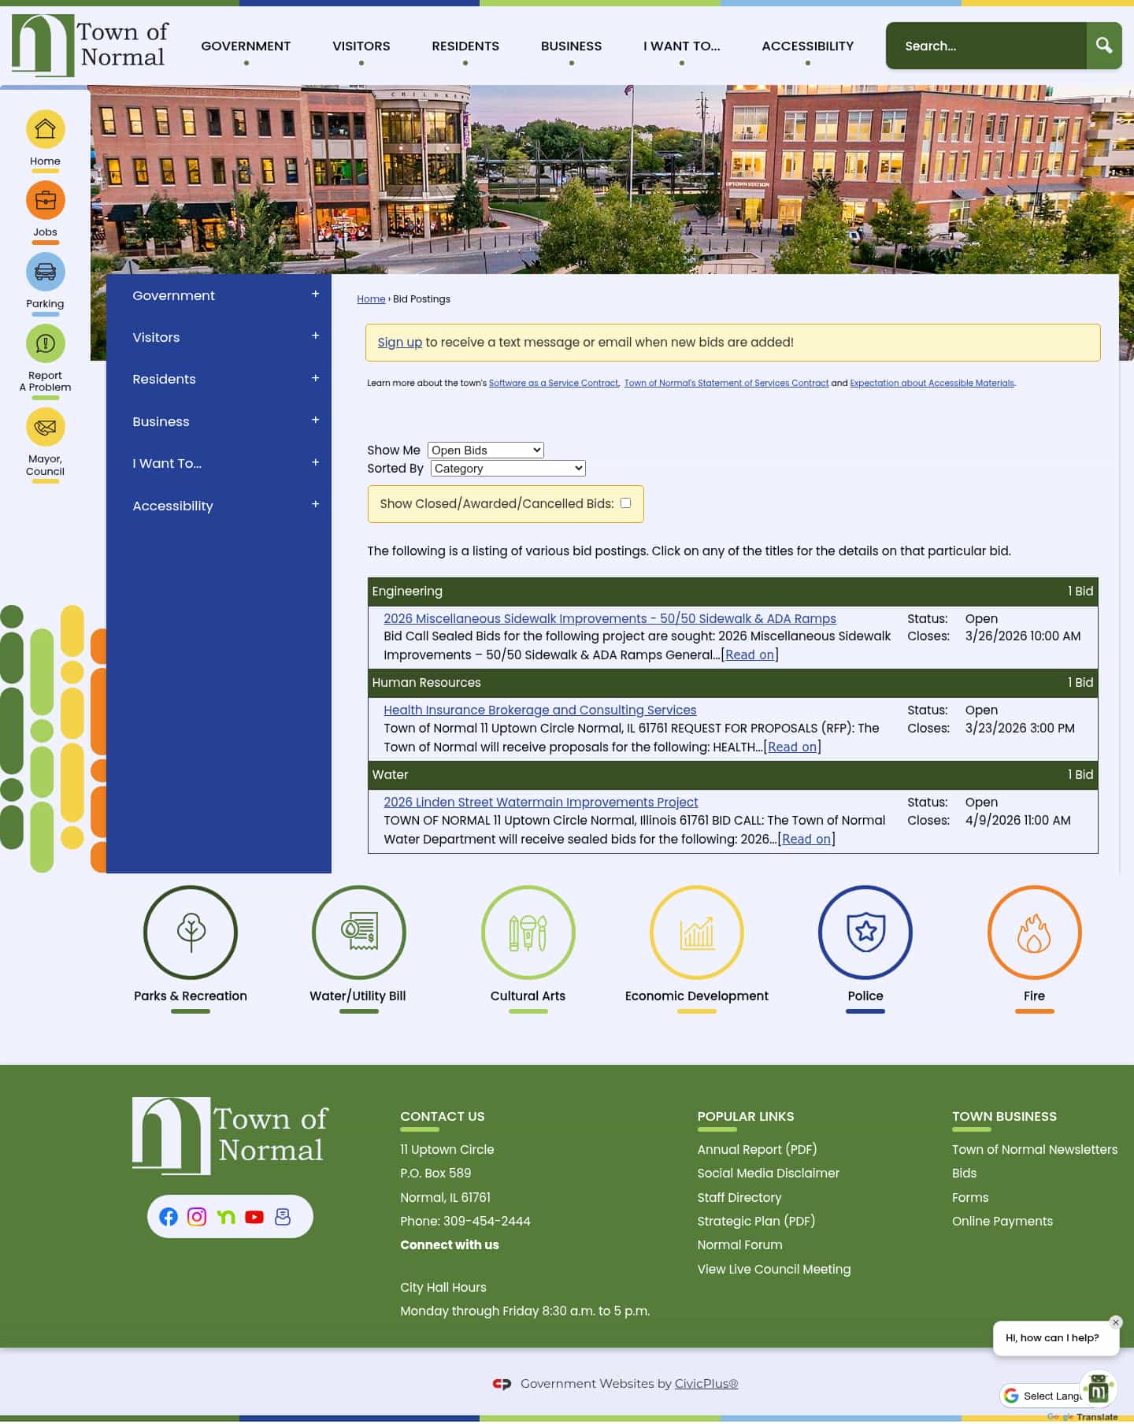Expand Business in side menu

click(x=315, y=420)
